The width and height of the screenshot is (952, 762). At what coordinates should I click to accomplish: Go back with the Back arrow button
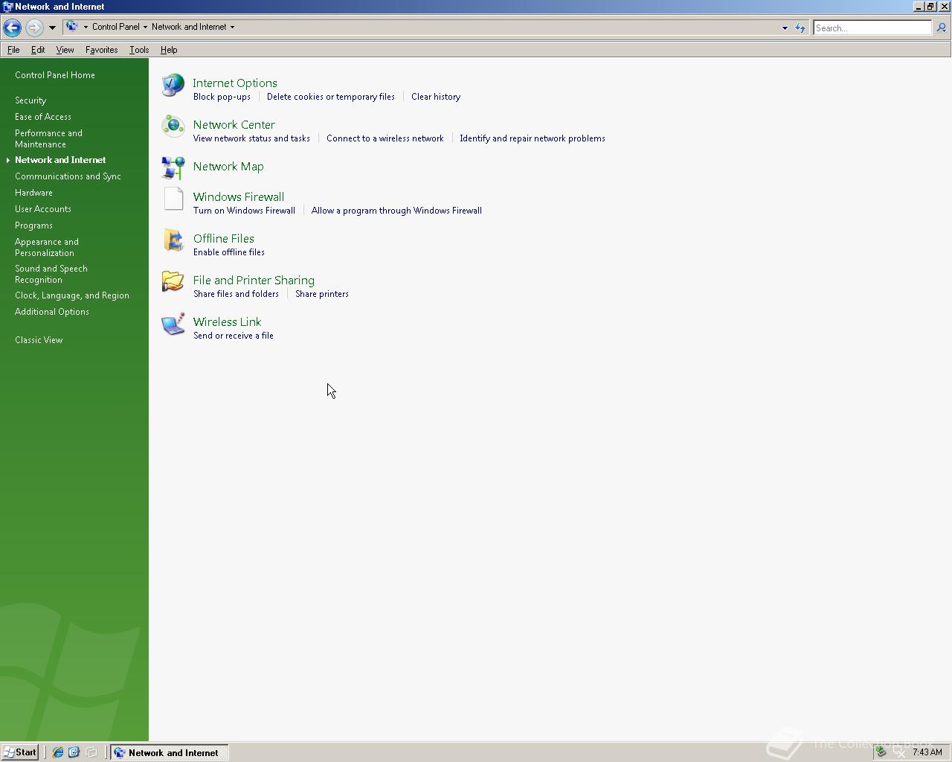click(x=12, y=28)
